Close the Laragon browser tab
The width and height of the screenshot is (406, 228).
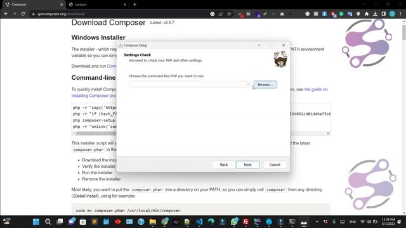124,4
